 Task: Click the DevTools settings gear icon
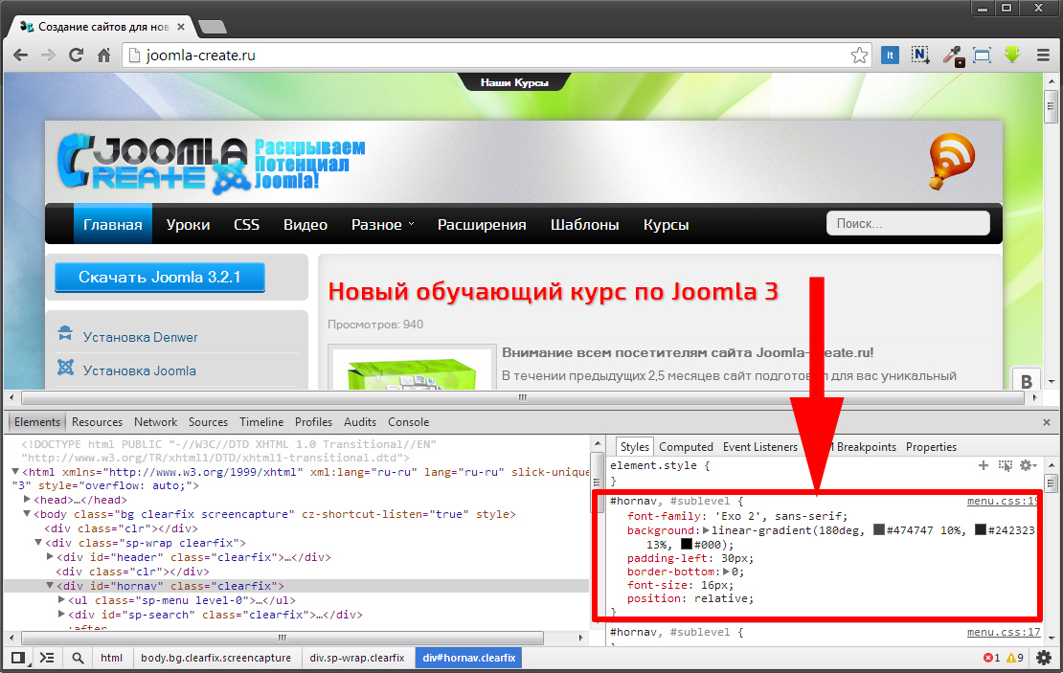[x=1044, y=658]
